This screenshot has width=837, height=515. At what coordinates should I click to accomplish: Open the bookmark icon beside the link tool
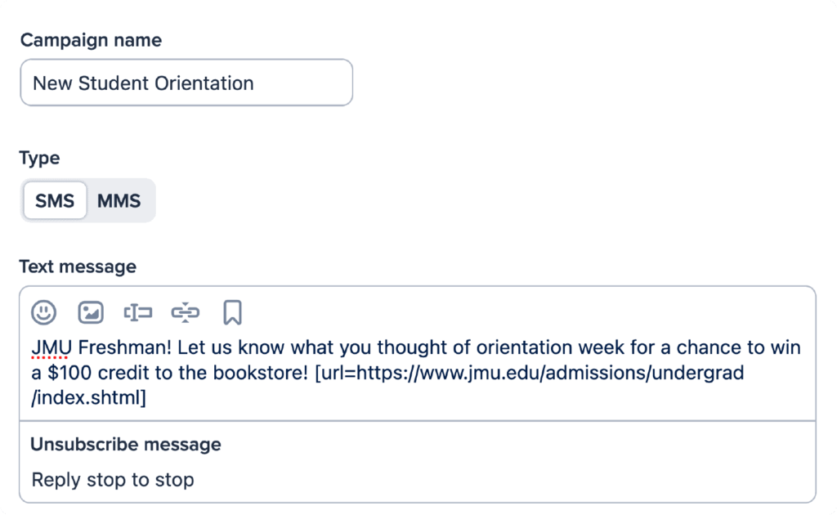233,311
